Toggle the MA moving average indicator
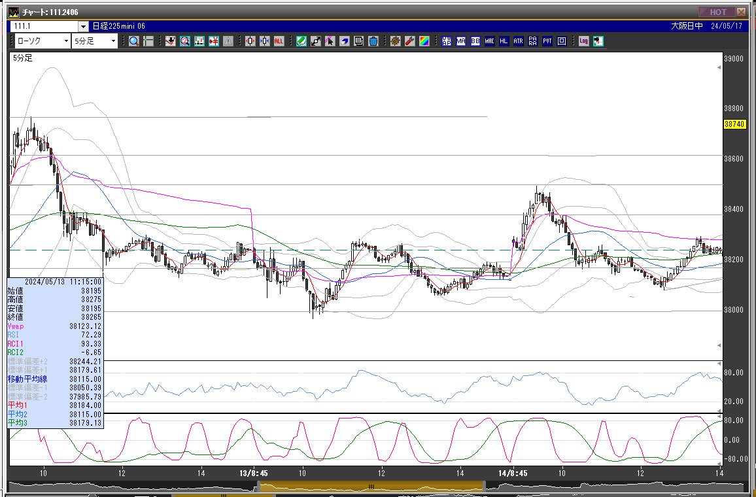 point(461,41)
